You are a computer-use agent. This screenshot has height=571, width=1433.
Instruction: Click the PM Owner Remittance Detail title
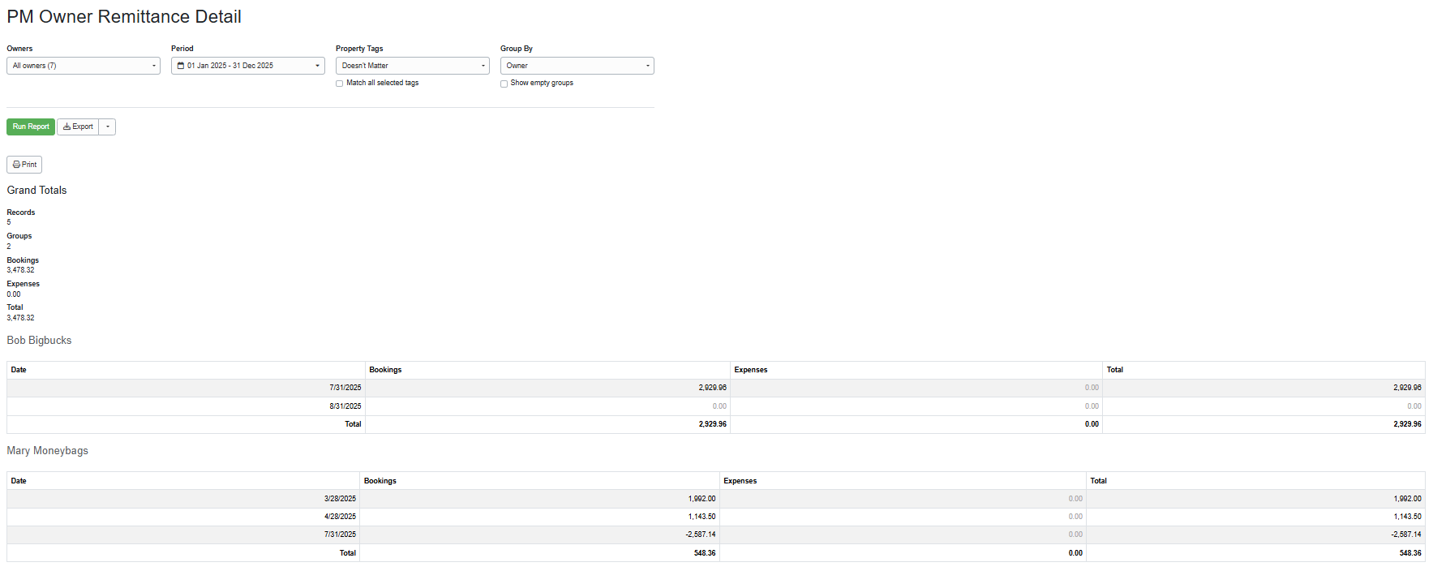point(124,17)
